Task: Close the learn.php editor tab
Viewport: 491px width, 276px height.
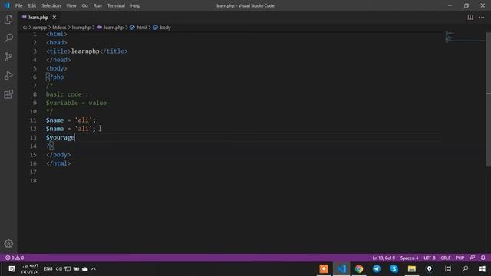Action: (54, 17)
